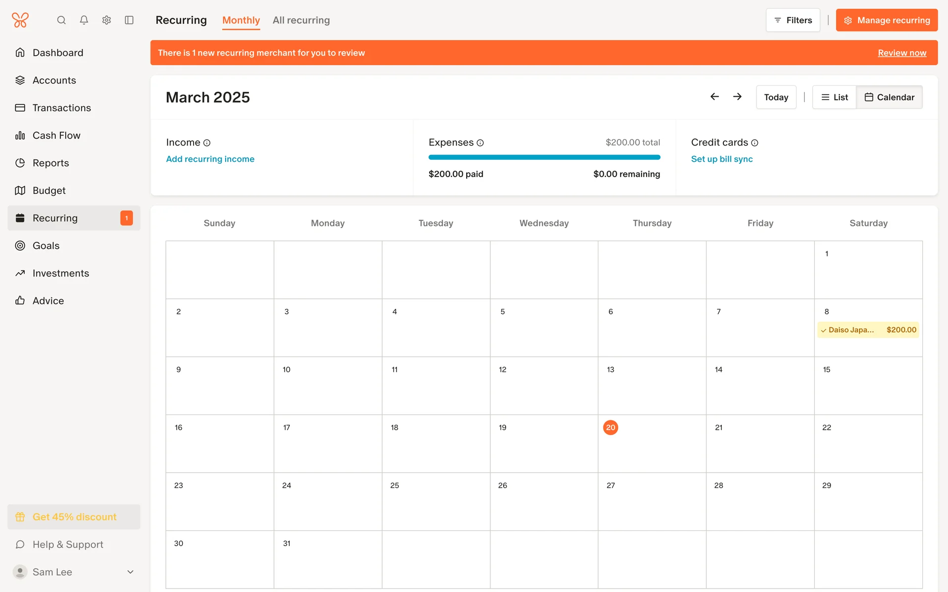
Task: Select the All recurring tab
Action: pyautogui.click(x=301, y=20)
